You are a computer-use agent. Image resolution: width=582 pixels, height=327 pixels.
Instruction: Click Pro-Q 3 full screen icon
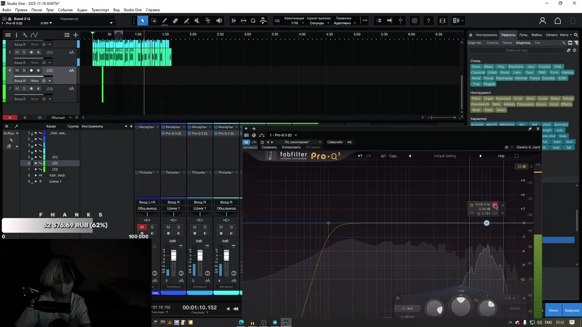click(x=517, y=156)
